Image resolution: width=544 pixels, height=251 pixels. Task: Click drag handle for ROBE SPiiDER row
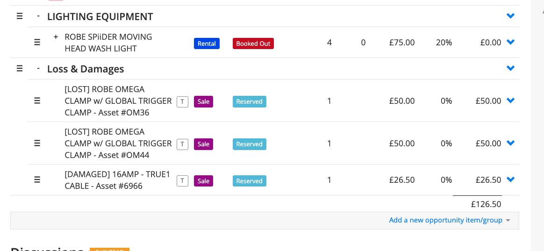pyautogui.click(x=37, y=42)
